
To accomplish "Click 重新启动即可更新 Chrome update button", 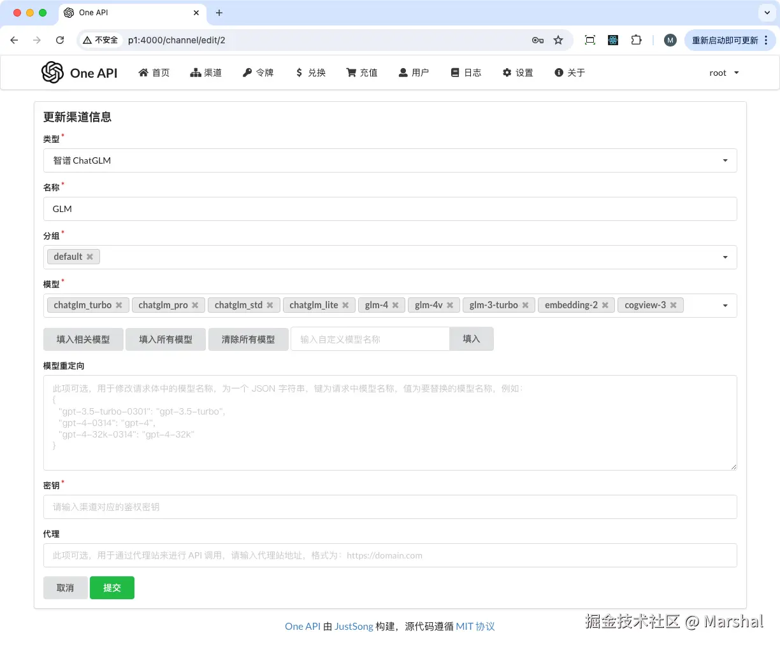I will click(730, 40).
